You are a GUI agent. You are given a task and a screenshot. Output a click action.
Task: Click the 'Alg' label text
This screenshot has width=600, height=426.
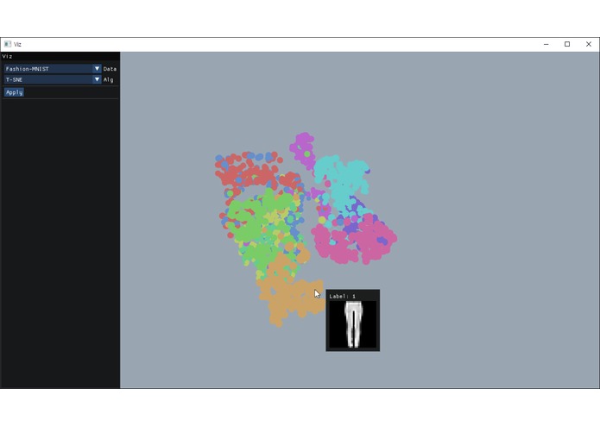pos(108,79)
